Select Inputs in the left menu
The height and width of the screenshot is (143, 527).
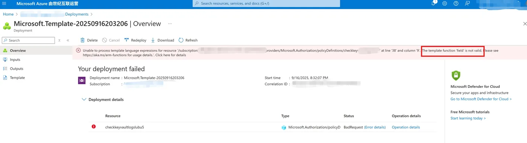pyautogui.click(x=15, y=60)
